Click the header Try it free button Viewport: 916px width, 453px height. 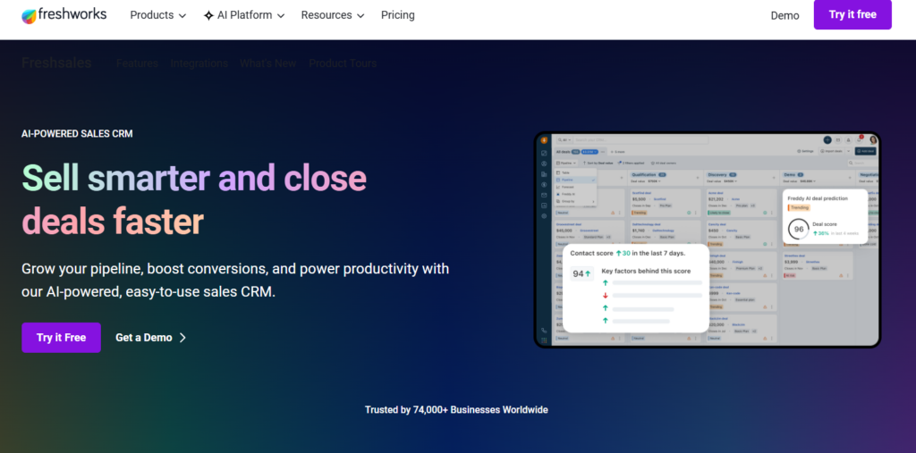coord(852,14)
